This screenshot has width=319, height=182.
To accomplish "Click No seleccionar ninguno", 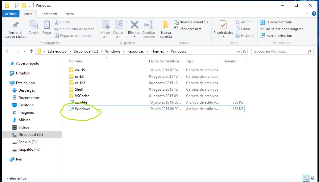I will tap(282, 29).
